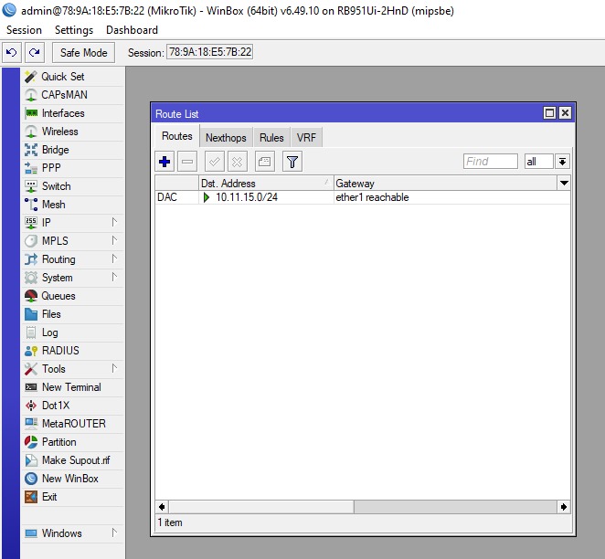Screen dimensions: 605x559
Task: Click the comment button in Route List
Action: (x=265, y=162)
